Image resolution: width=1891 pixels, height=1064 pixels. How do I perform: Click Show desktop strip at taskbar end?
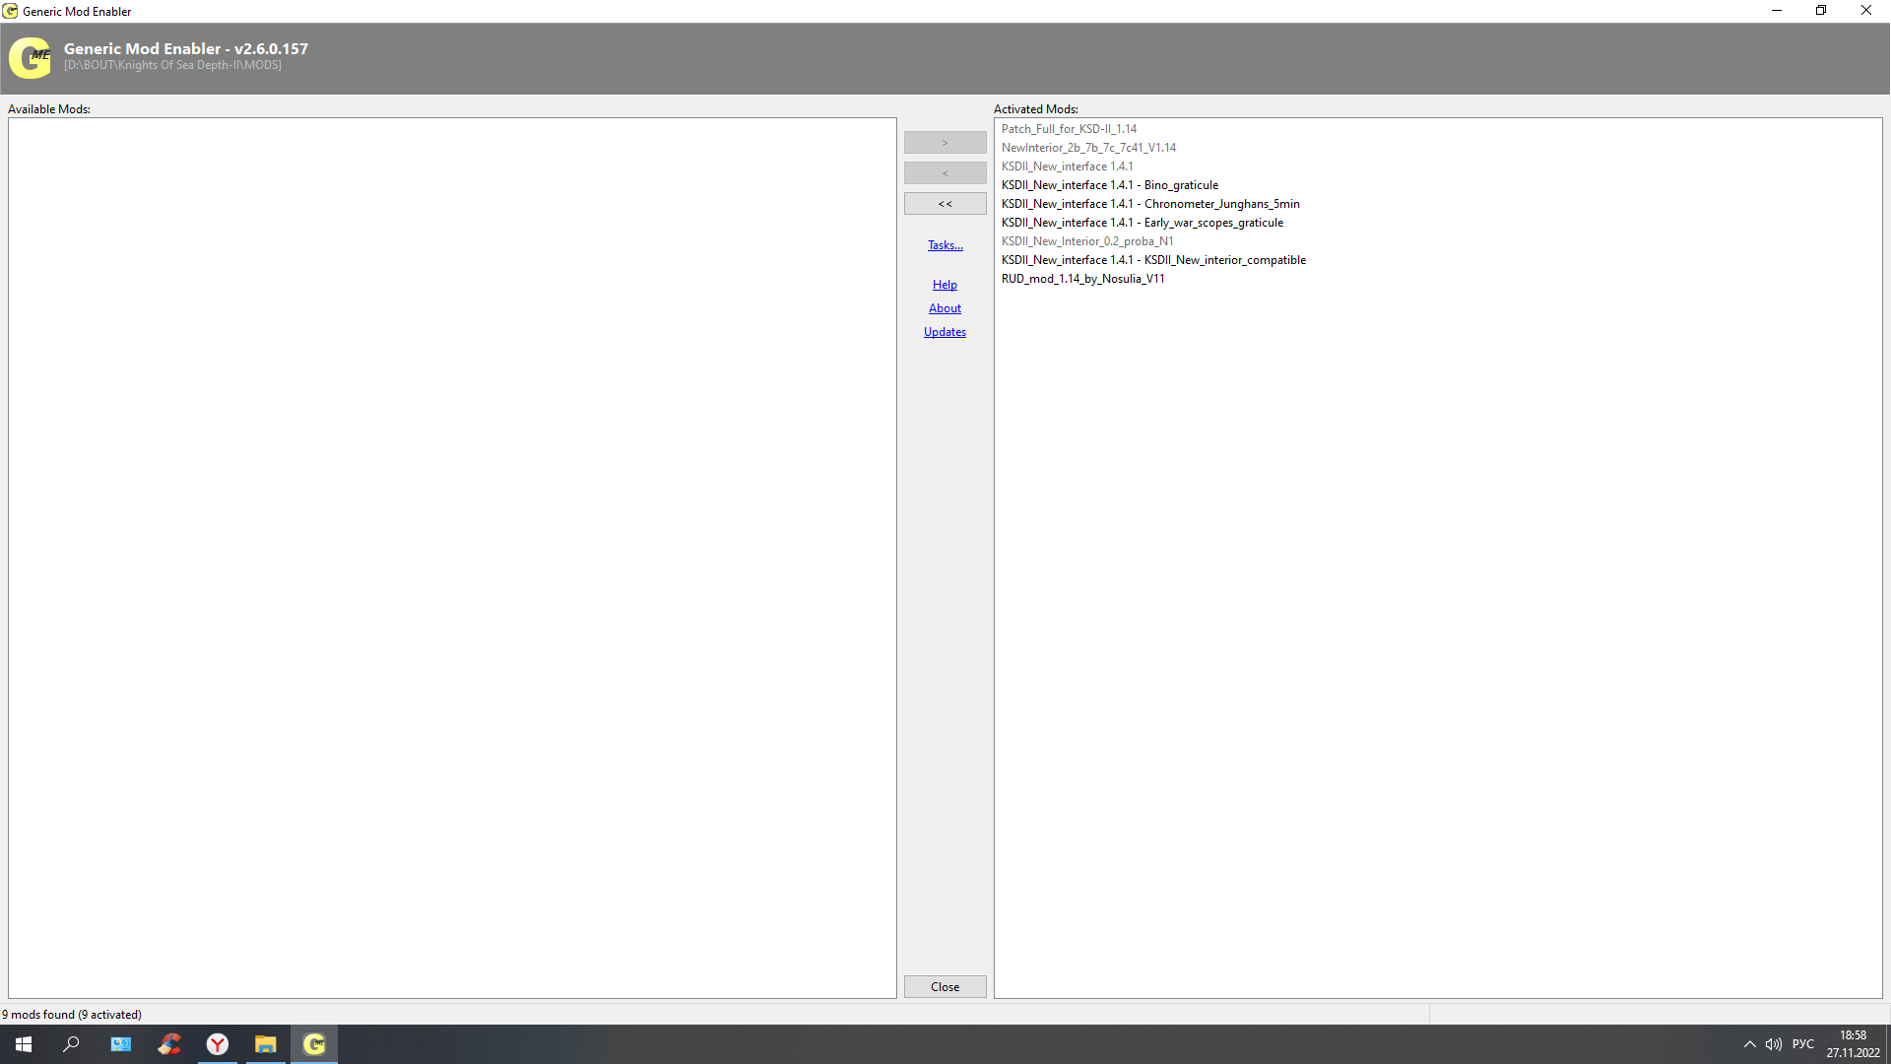click(1888, 1044)
